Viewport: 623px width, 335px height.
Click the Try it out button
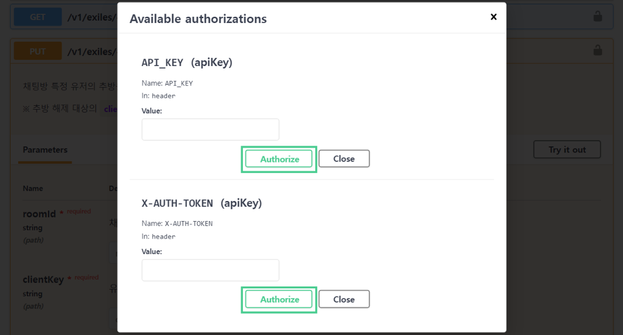pyautogui.click(x=567, y=149)
